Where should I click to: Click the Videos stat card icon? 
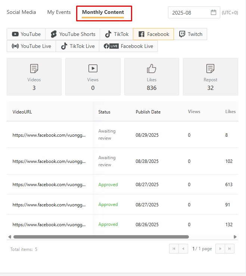click(x=34, y=69)
